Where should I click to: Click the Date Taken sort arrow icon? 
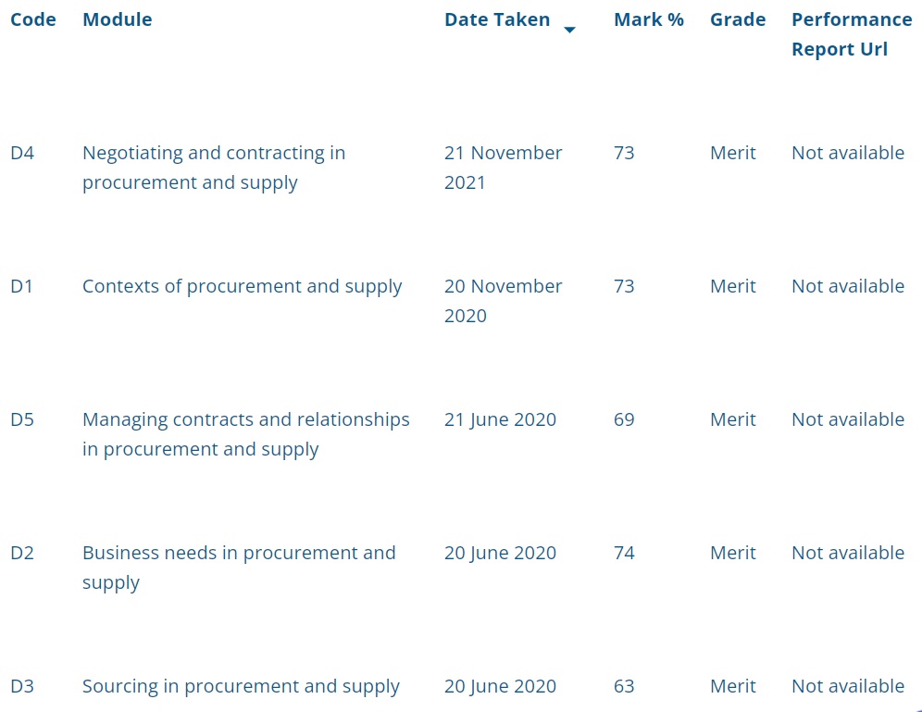[569, 30]
